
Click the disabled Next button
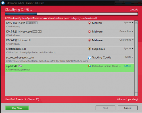[x=105, y=108]
